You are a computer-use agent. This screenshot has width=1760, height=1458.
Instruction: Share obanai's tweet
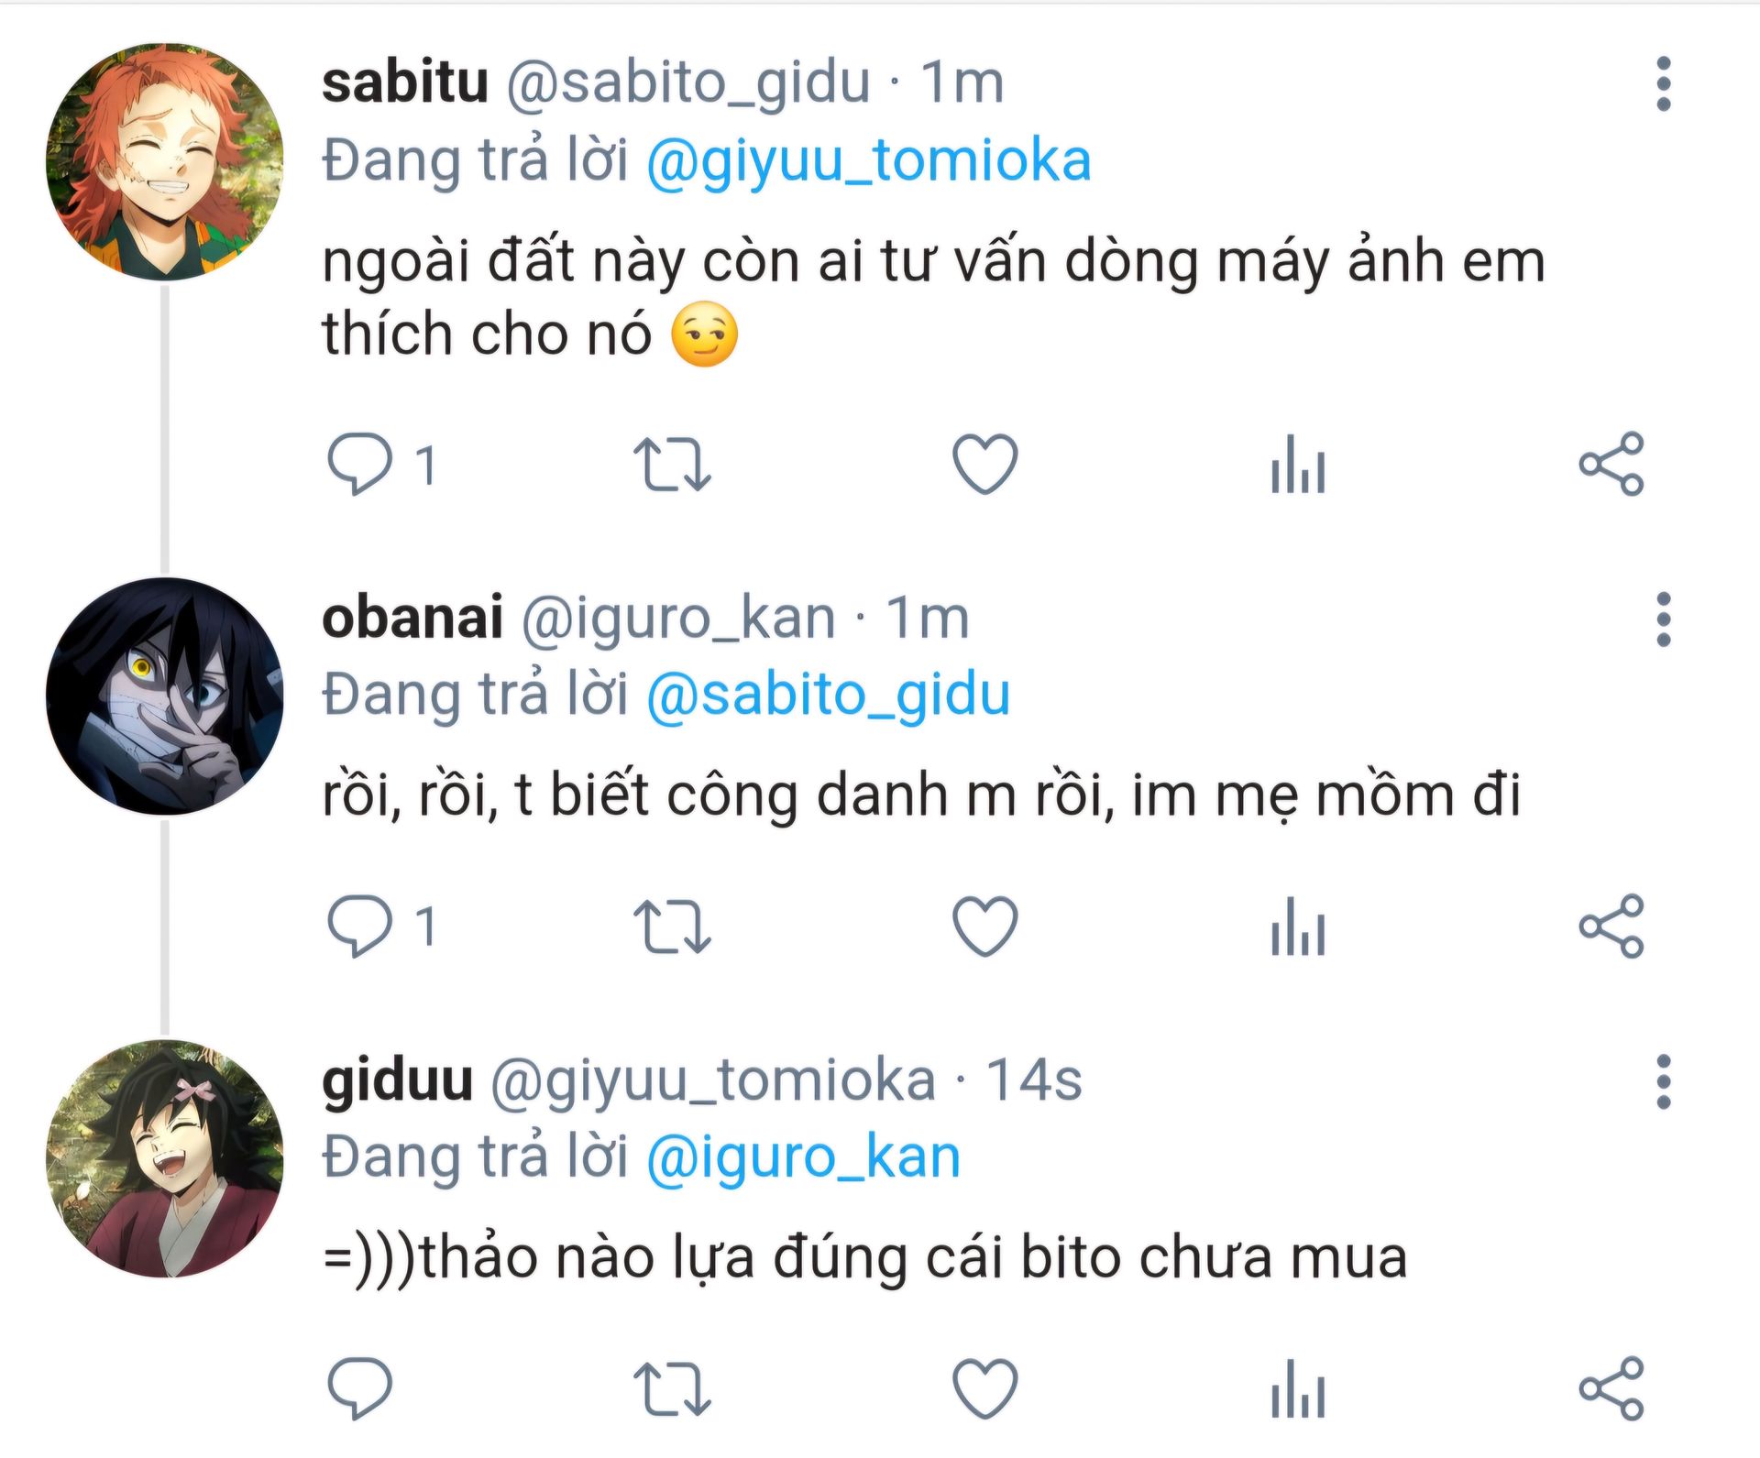pos(1611,926)
